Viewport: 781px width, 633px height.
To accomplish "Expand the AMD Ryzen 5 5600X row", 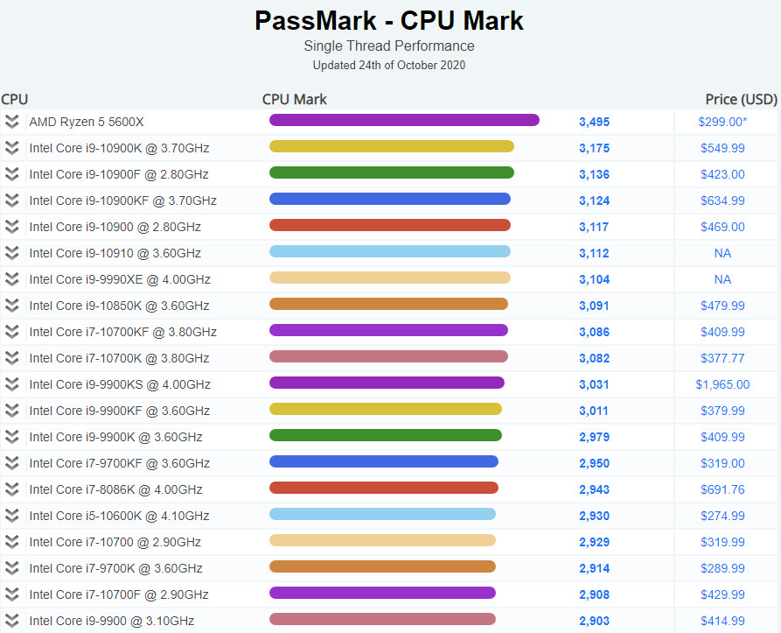I will 11,122.
